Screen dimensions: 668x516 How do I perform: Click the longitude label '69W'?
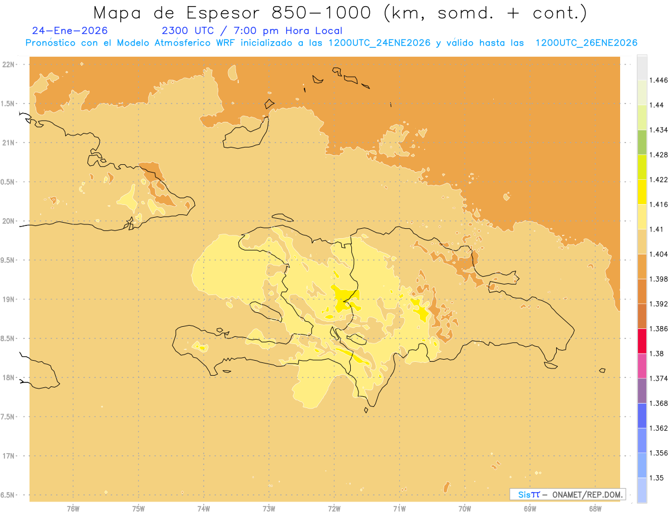point(530,508)
